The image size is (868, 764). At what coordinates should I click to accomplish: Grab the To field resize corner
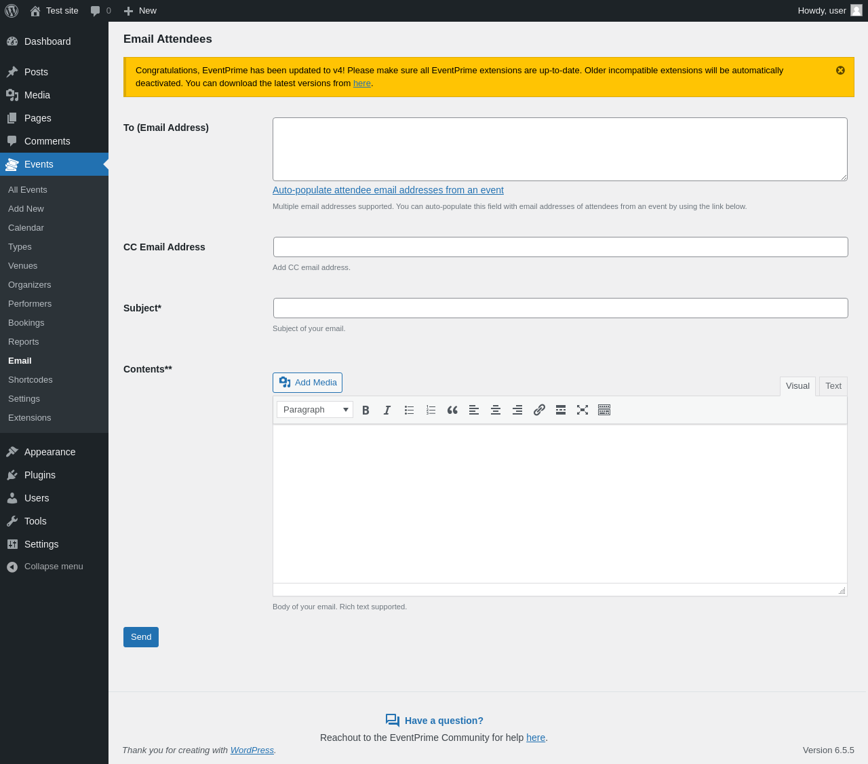pyautogui.click(x=843, y=176)
